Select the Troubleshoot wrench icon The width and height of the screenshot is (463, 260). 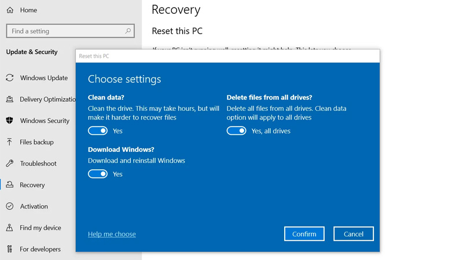10,164
